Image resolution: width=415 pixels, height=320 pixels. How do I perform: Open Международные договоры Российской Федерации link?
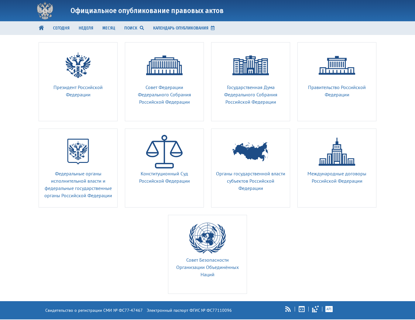point(337,177)
